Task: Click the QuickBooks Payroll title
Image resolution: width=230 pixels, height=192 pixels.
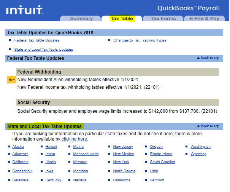Action: pyautogui.click(x=189, y=8)
